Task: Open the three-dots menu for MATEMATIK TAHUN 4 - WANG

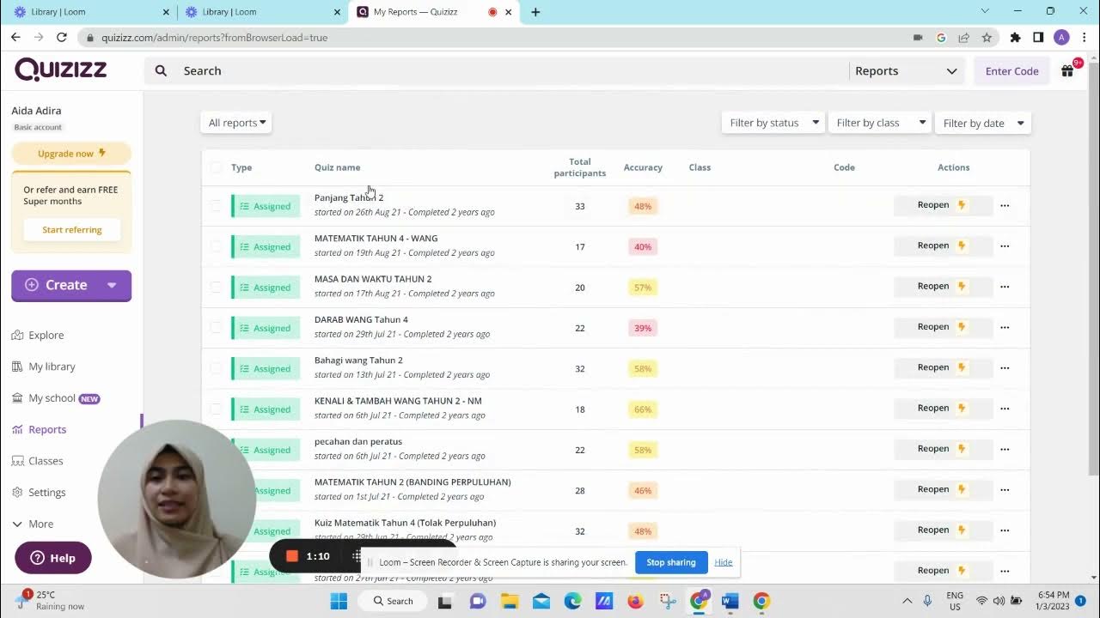Action: click(1005, 245)
